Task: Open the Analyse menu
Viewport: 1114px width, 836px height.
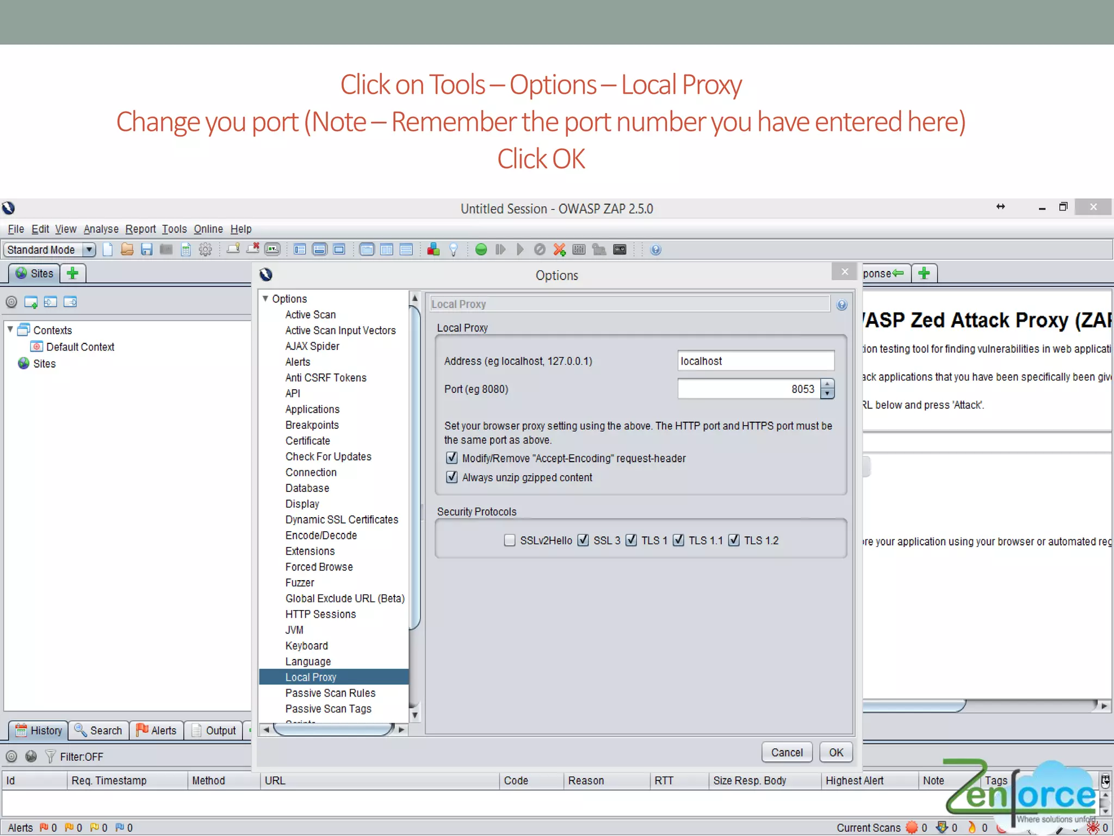Action: 101,229
